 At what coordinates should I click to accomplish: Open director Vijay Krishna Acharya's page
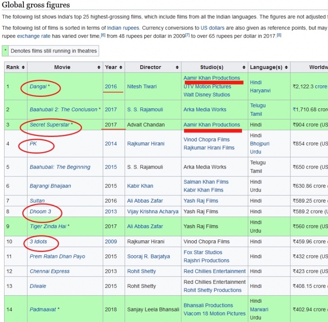click(153, 212)
